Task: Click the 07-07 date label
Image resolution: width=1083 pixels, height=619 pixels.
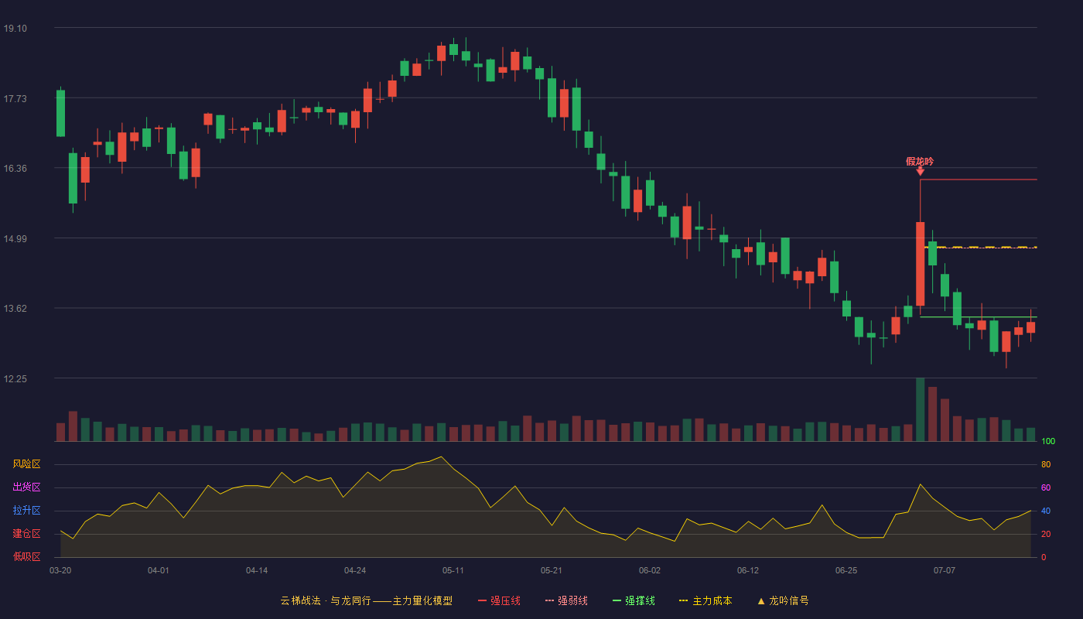Action: [x=945, y=570]
